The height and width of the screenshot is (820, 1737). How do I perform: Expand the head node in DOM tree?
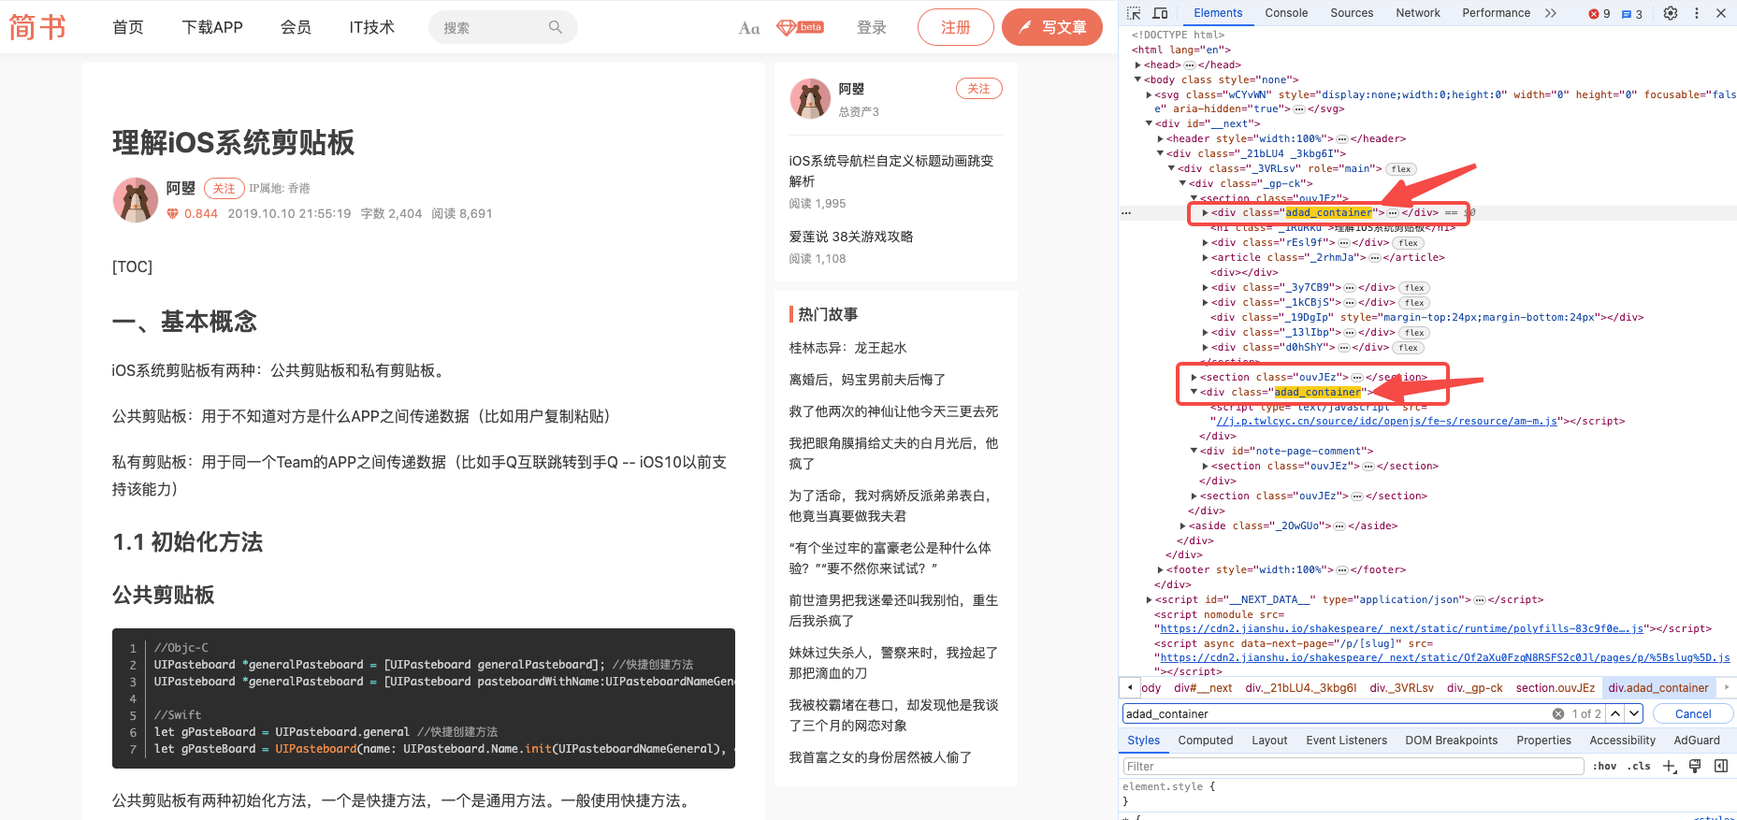pos(1137,65)
